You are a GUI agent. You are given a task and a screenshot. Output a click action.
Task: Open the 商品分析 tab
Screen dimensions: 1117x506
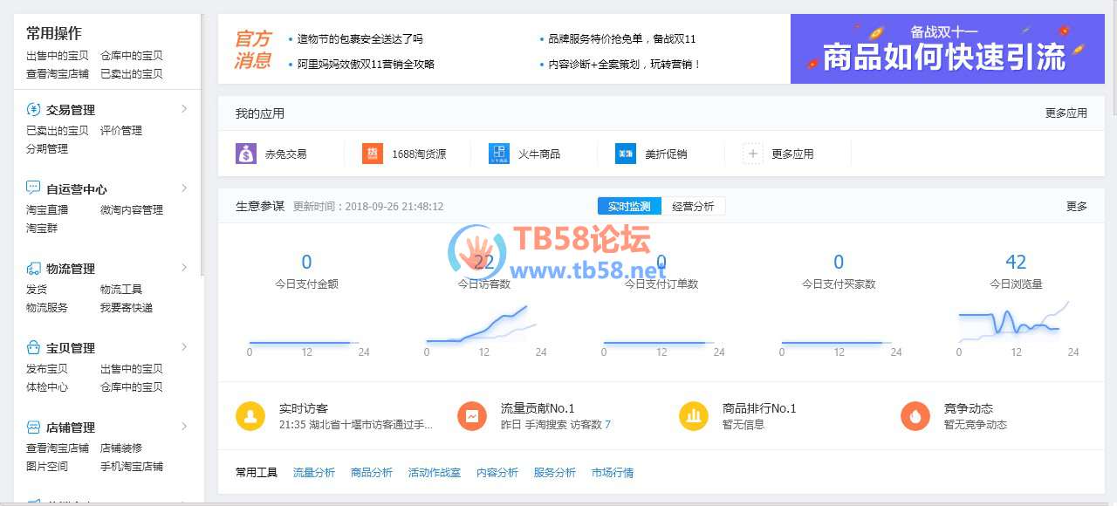372,472
